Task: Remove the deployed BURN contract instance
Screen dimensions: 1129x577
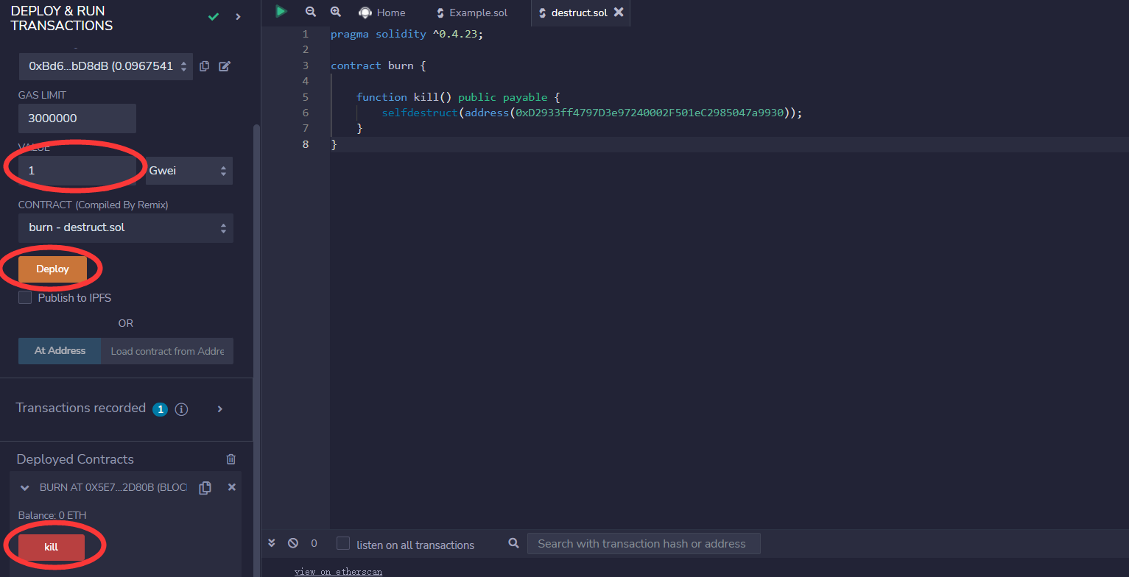Action: (x=231, y=487)
